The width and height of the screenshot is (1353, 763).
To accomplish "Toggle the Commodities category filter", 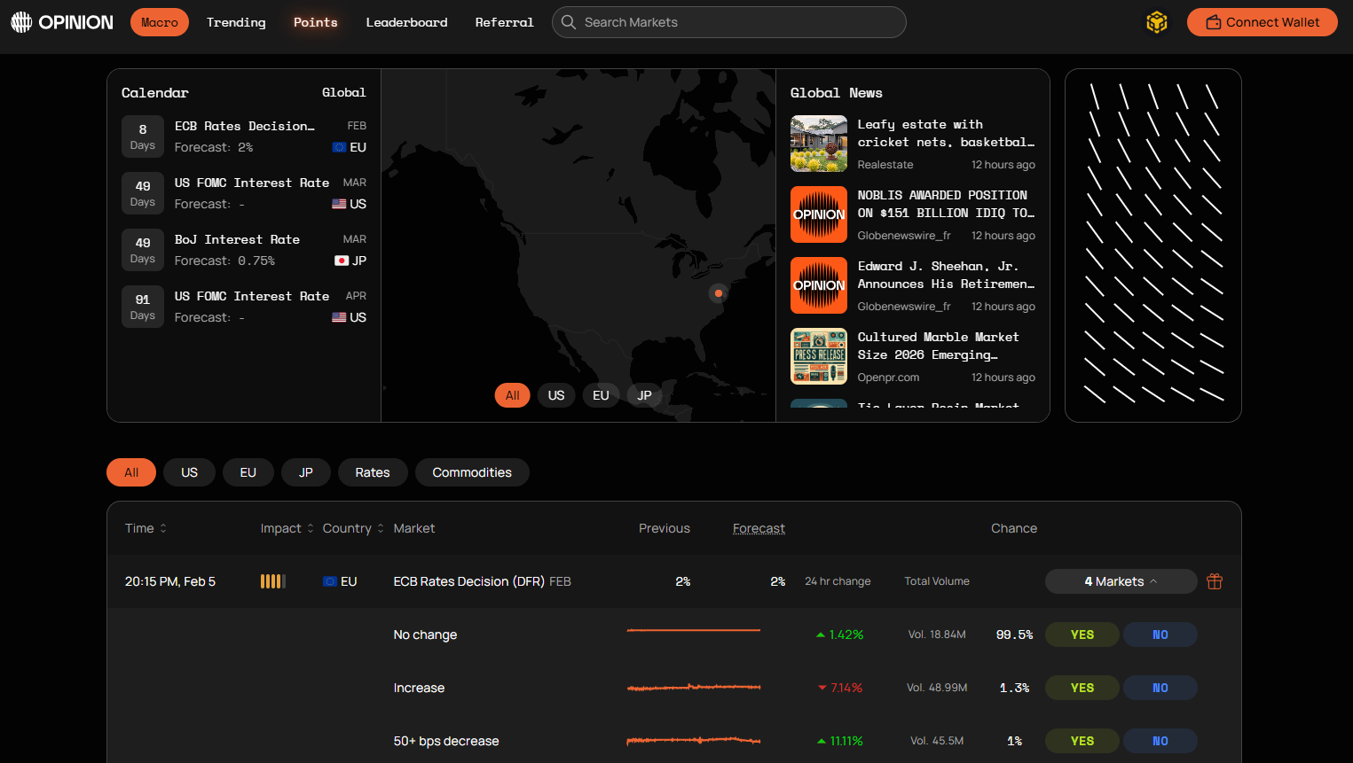I will (472, 472).
